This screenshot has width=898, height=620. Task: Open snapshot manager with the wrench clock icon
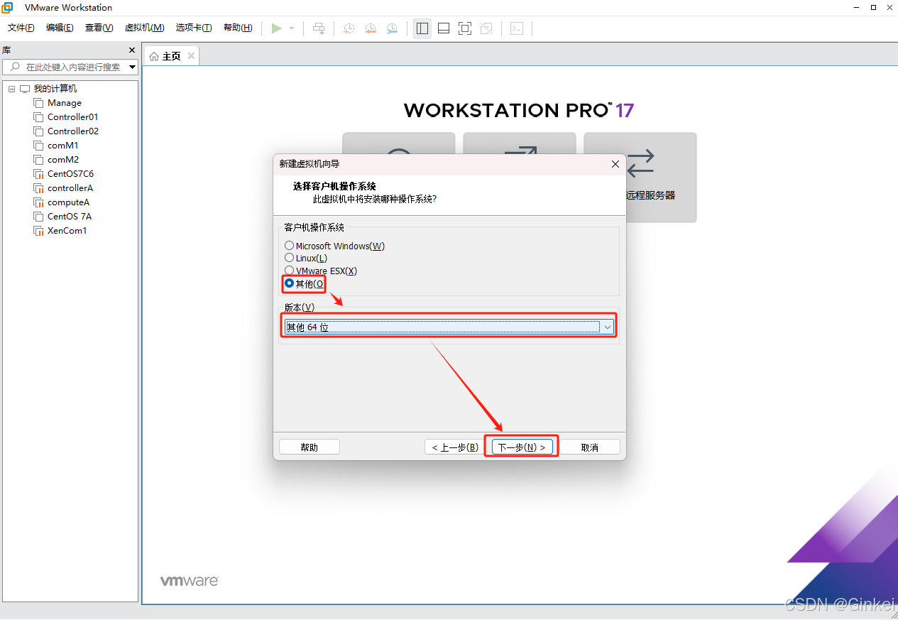tap(392, 28)
